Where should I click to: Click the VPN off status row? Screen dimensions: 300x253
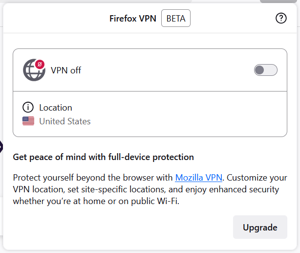tap(150, 70)
